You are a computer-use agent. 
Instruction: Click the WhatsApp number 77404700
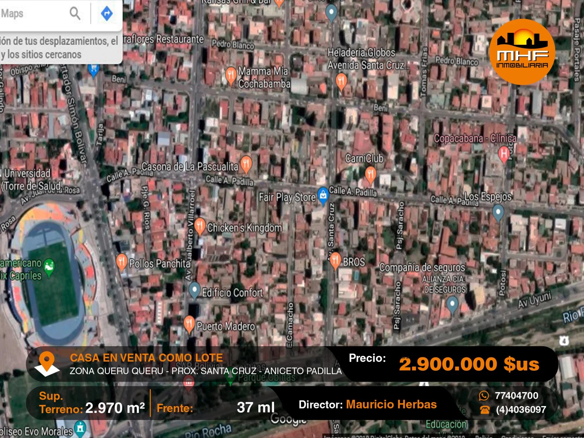[516, 395]
